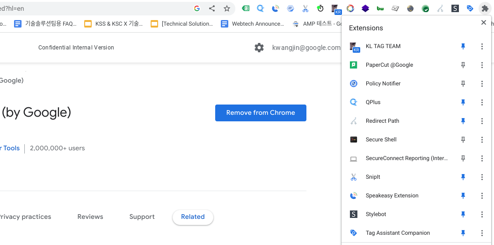Click Remove from Chrome button
Viewport: 494px width, 245px height.
coord(261,113)
